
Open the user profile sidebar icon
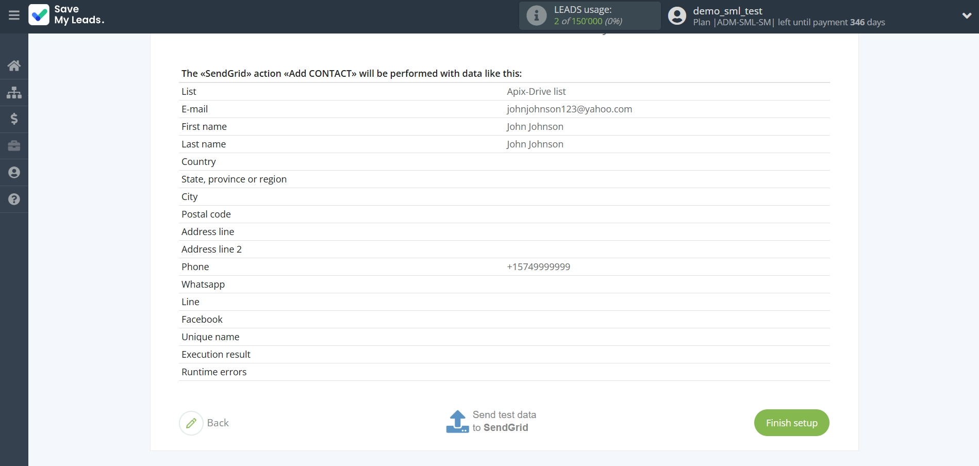pos(14,173)
